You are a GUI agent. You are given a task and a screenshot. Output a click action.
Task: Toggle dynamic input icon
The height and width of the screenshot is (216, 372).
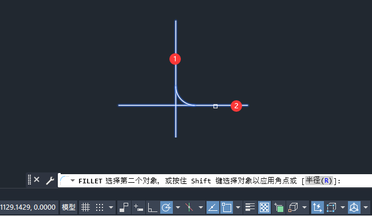[138, 207]
